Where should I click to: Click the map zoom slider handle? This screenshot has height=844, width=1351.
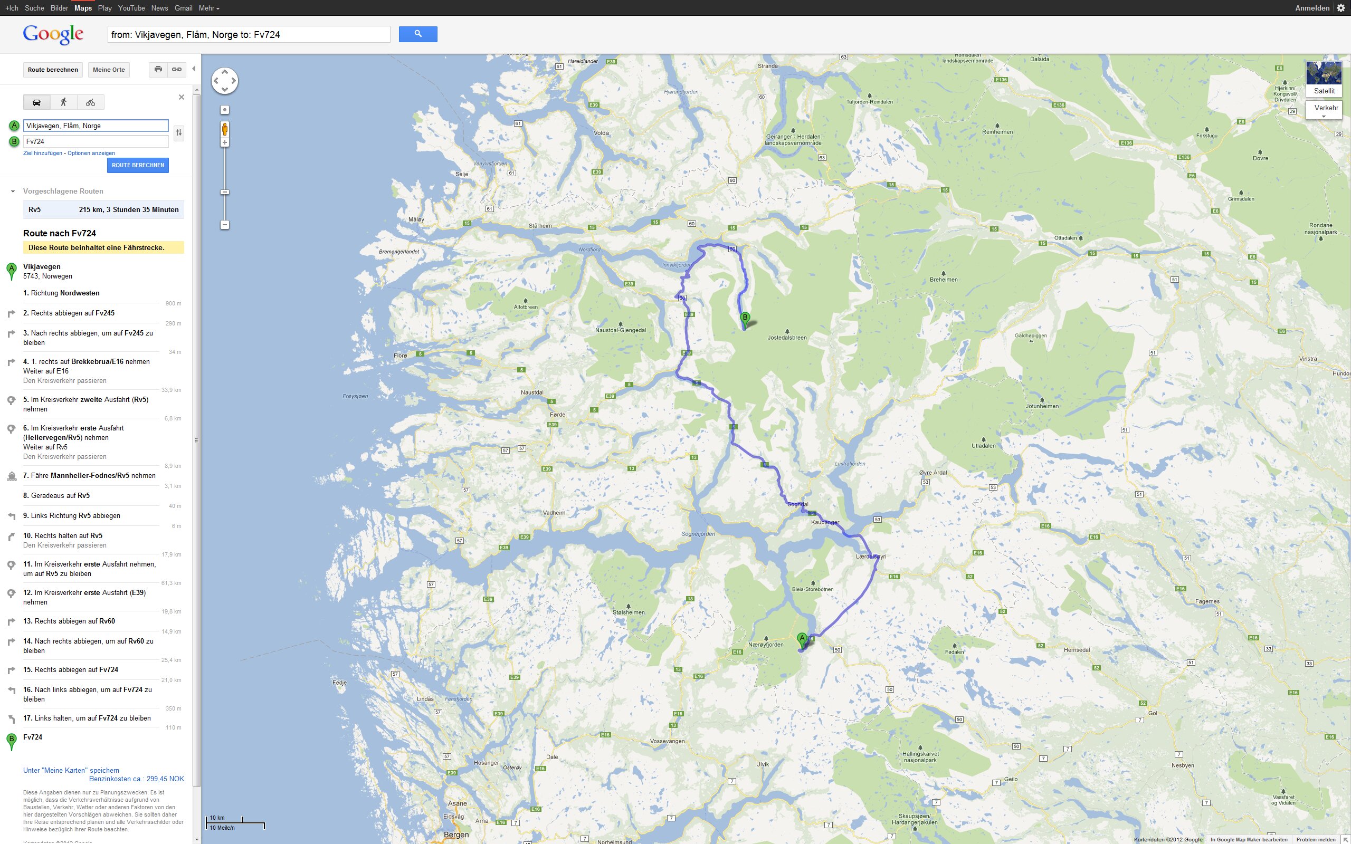224,192
